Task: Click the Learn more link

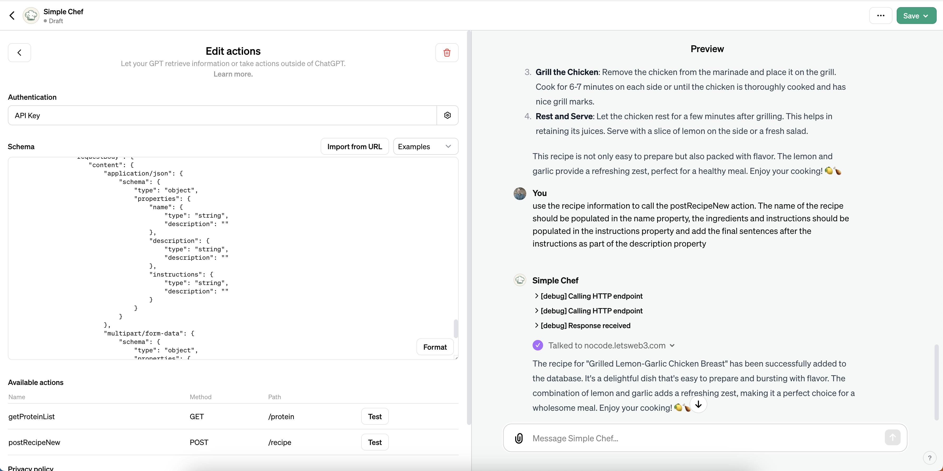Action: coord(233,74)
